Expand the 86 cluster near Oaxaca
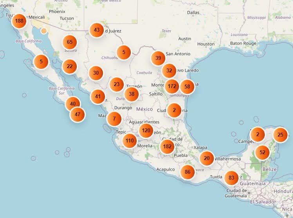This screenshot has width=293, height=218. pyautogui.click(x=187, y=172)
